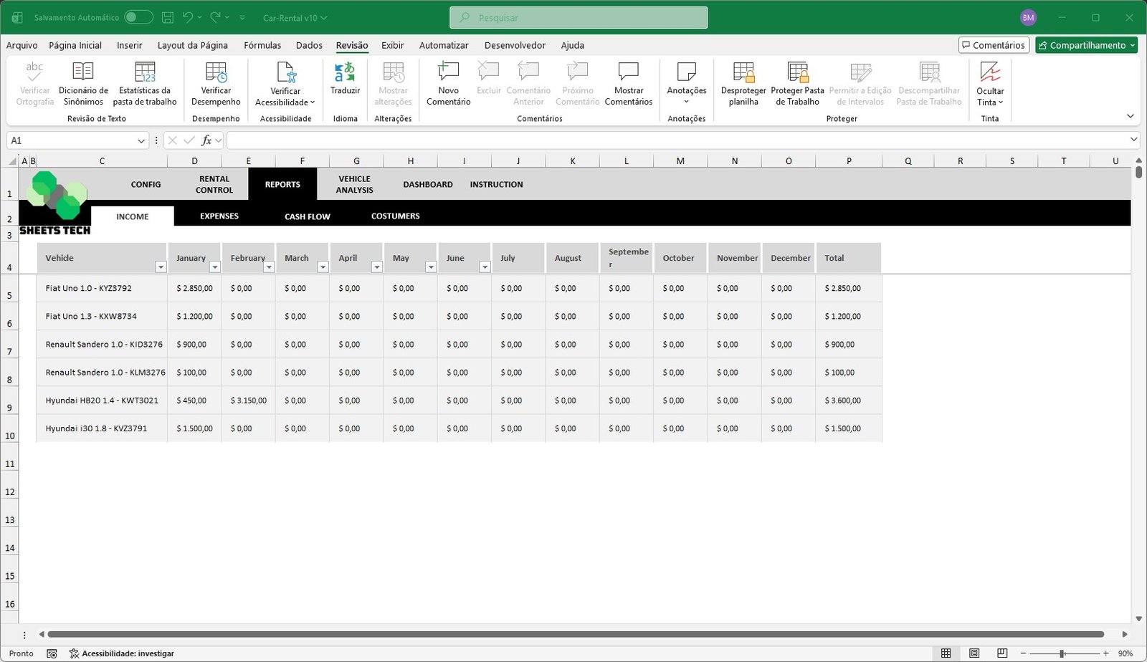The height and width of the screenshot is (662, 1147).
Task: Click inside the Pesquisar search box
Action: coord(578,17)
